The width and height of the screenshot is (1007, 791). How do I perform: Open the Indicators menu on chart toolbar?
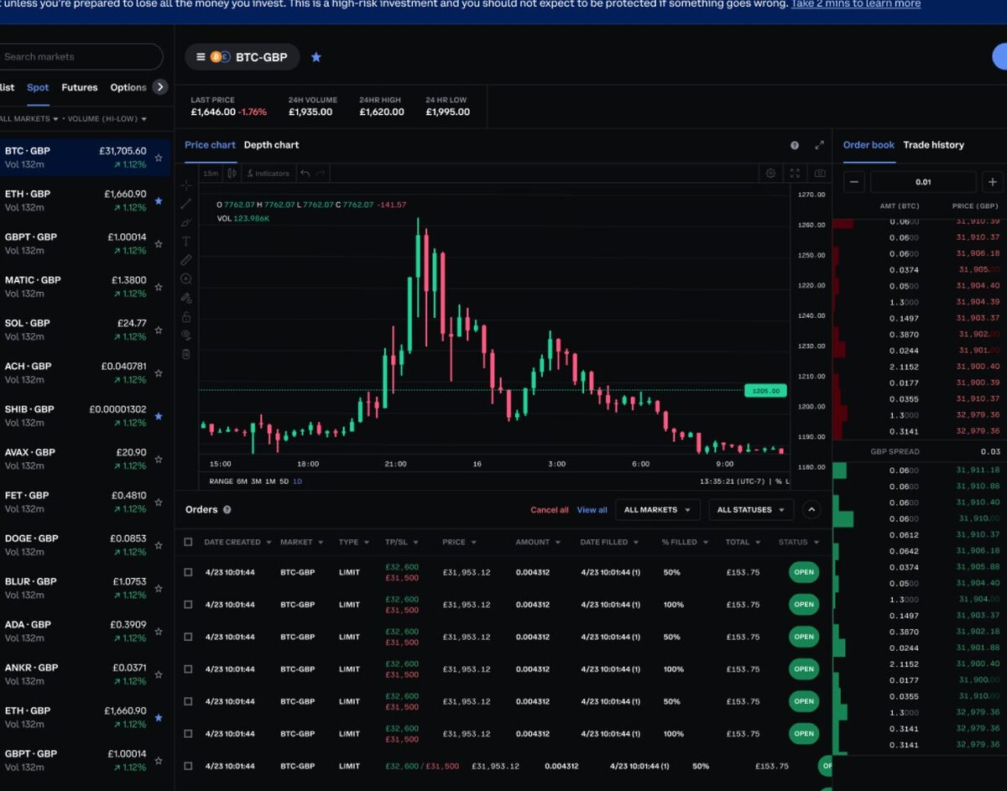268,174
